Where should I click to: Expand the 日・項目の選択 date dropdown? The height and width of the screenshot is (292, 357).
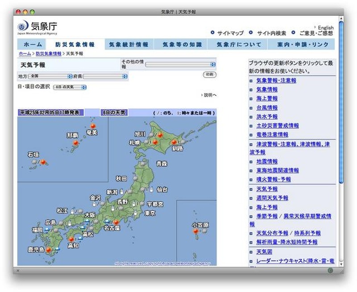[70, 87]
